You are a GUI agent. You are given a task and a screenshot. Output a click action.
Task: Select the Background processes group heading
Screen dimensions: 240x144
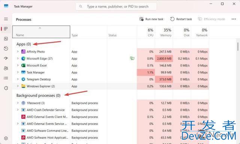pos(38,95)
